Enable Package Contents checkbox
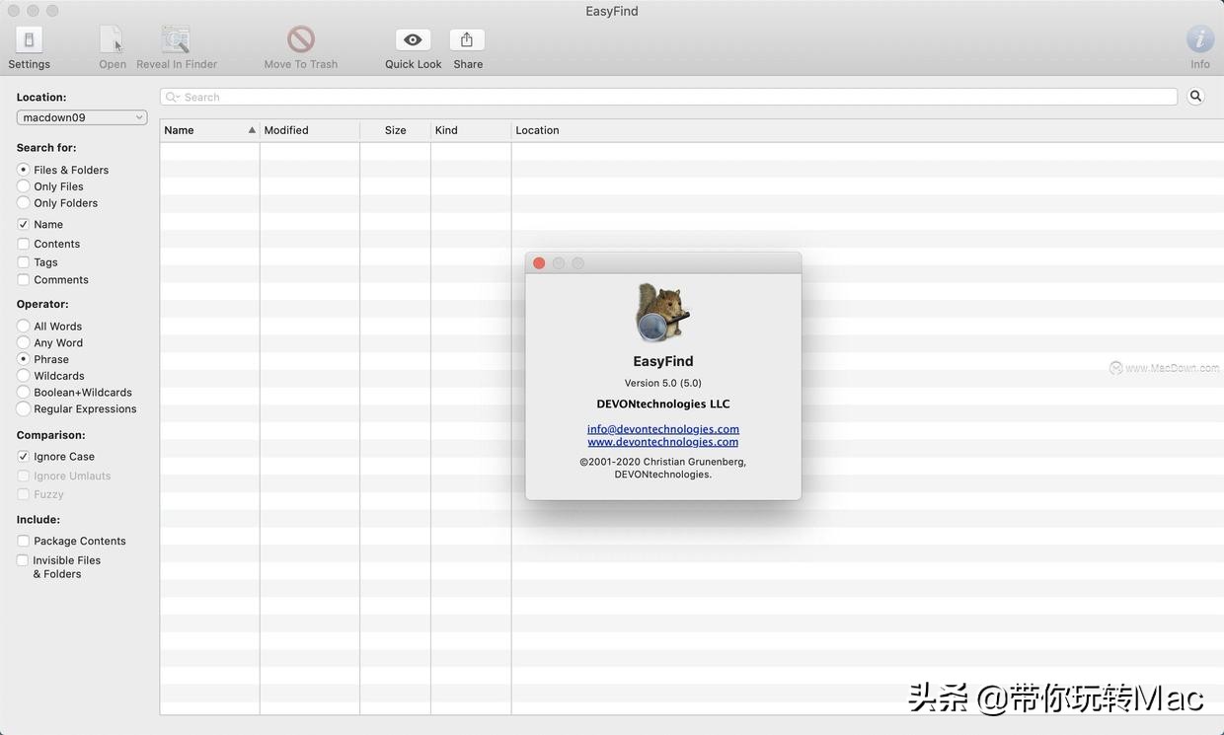This screenshot has width=1224, height=735. click(24, 541)
